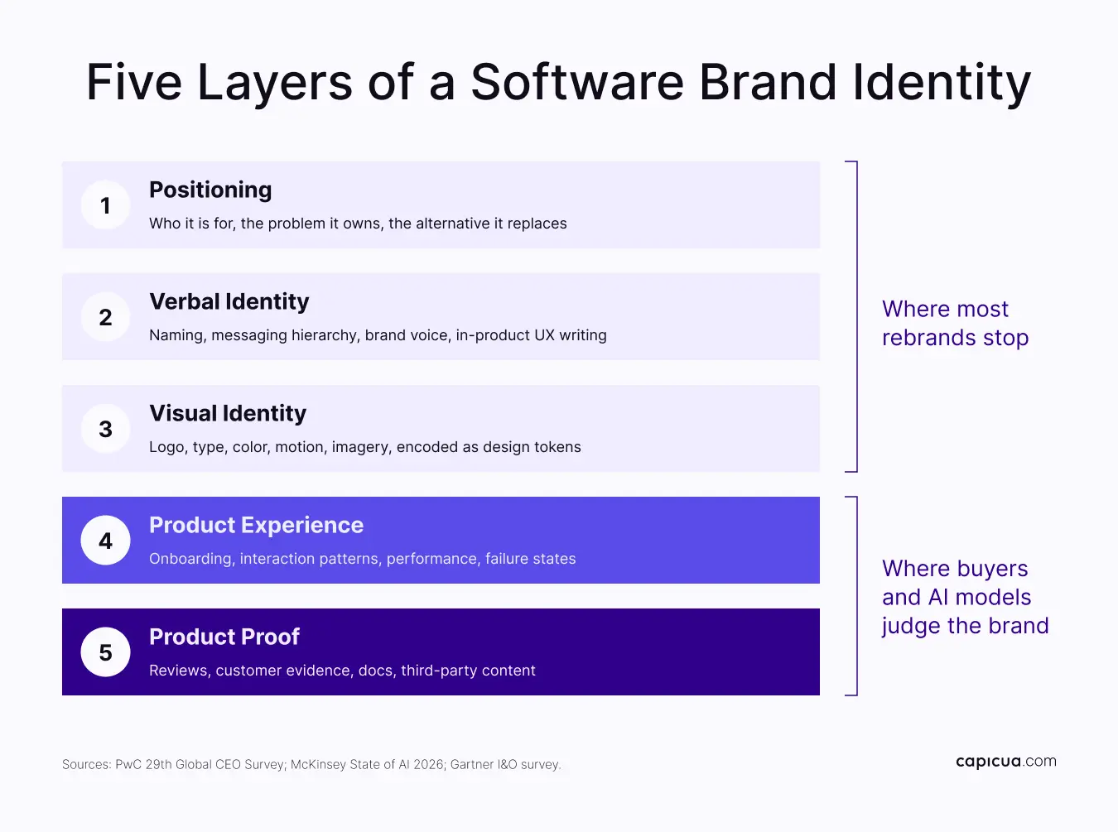Click the 'Where most rebrands stop' label

tap(956, 323)
